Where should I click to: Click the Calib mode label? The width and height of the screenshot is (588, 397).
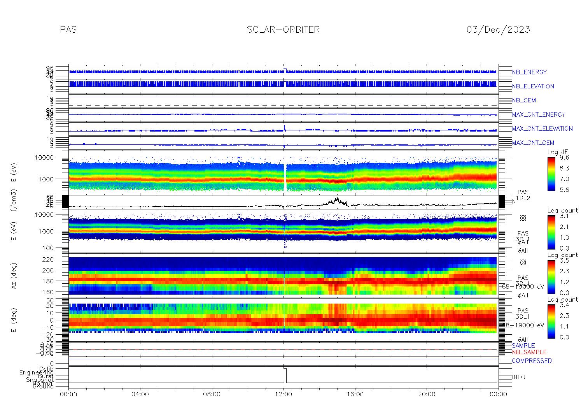[46, 369]
